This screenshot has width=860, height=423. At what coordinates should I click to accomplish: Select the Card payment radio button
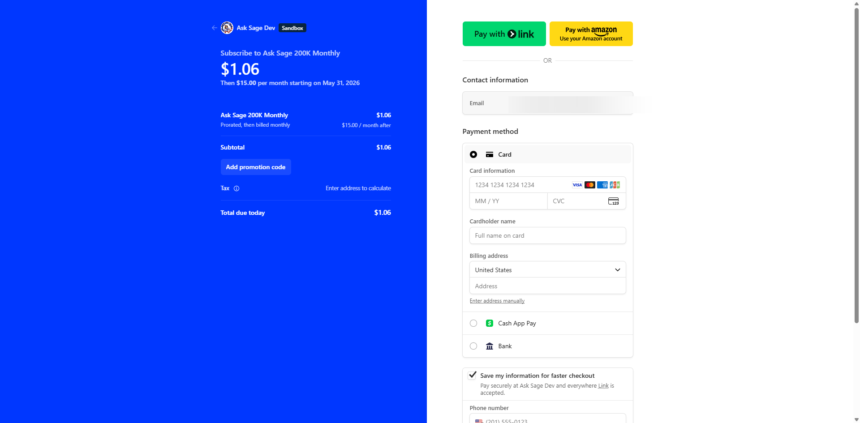473,154
